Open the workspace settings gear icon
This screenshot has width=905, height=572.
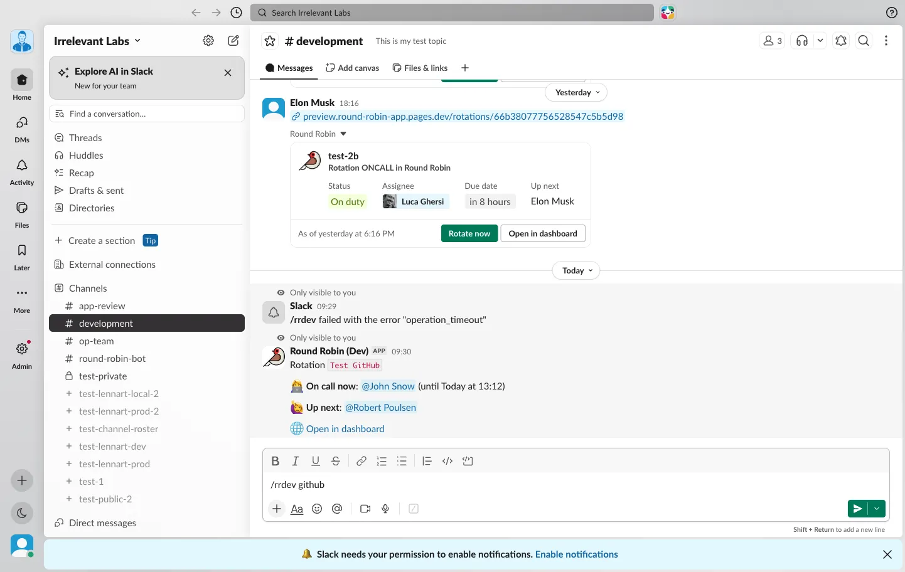208,41
